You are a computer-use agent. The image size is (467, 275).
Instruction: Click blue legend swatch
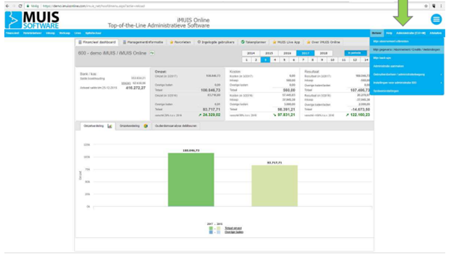pos(211,232)
